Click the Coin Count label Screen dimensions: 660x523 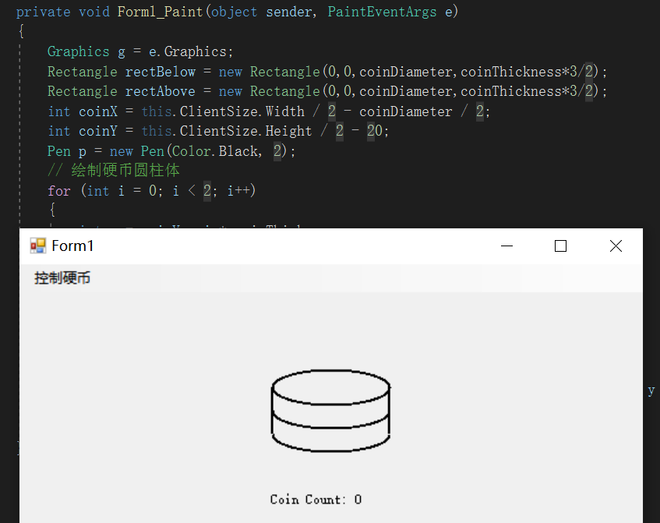pyautogui.click(x=316, y=500)
